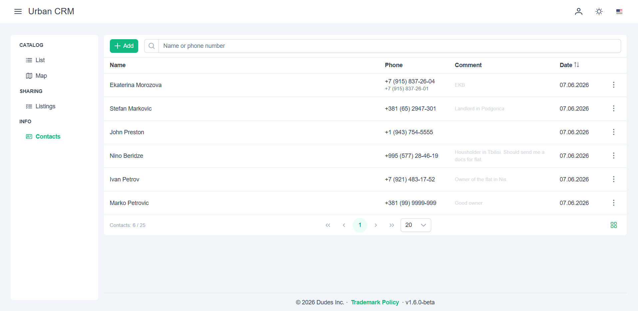Select the name Nino Beridze
Screen dimensions: 638x311
126,156
